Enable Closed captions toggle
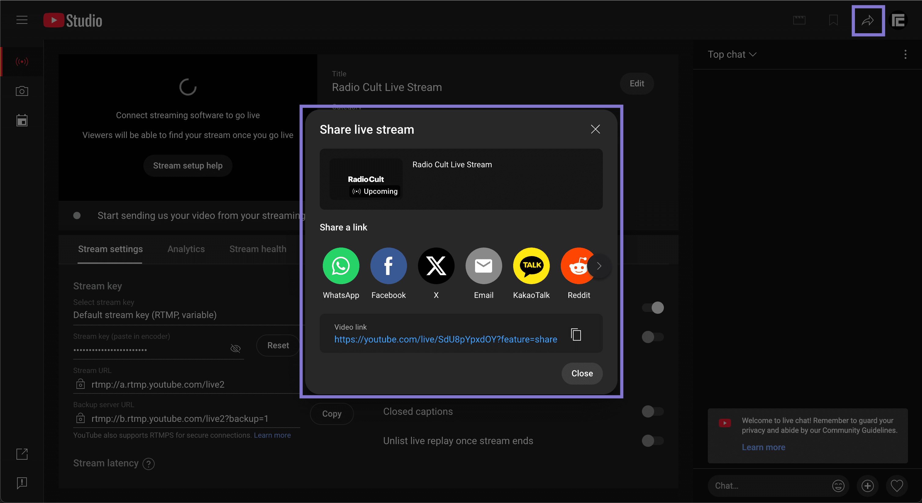 653,411
